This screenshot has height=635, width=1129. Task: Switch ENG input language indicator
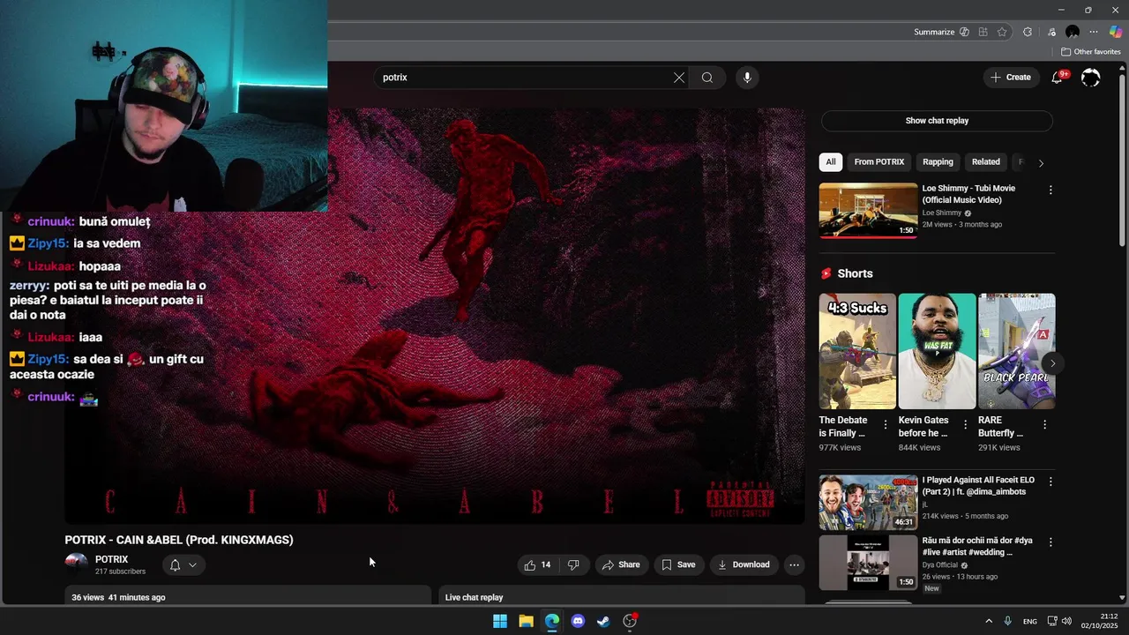pos(1029,621)
